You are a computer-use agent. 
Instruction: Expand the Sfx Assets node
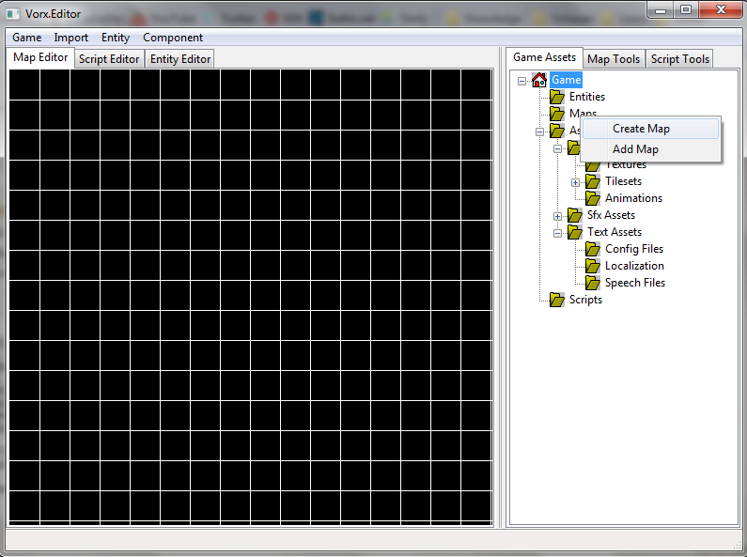point(558,216)
